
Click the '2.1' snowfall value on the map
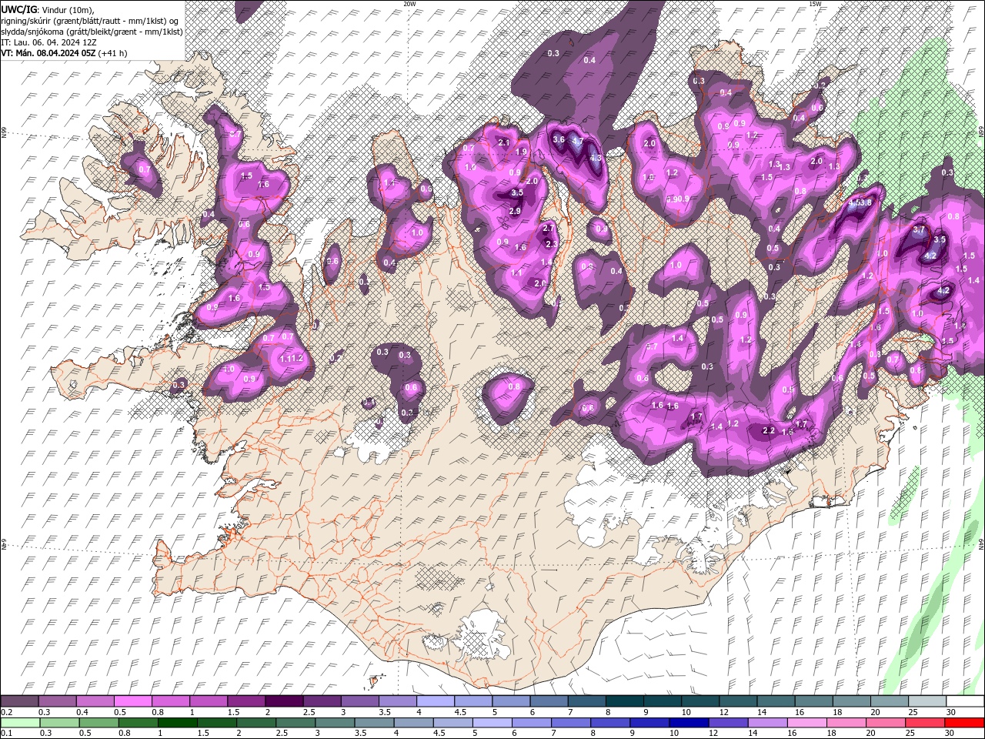coord(504,142)
